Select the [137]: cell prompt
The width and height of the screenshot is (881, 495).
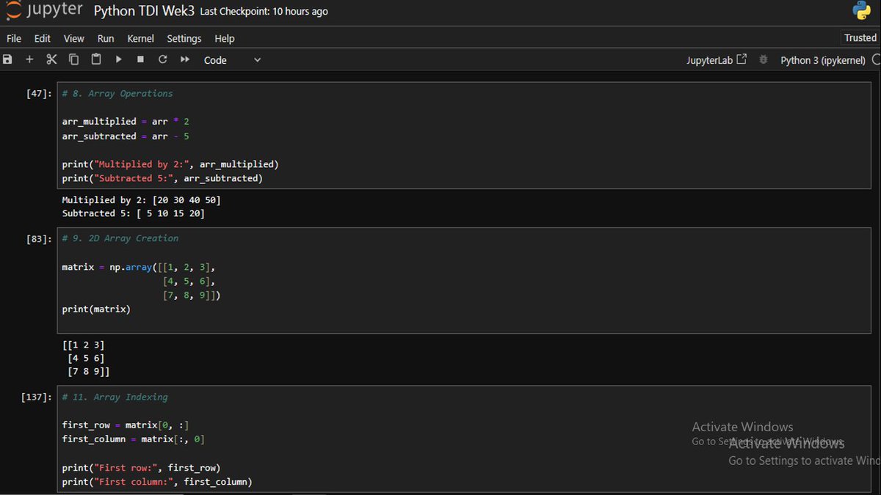(x=36, y=397)
